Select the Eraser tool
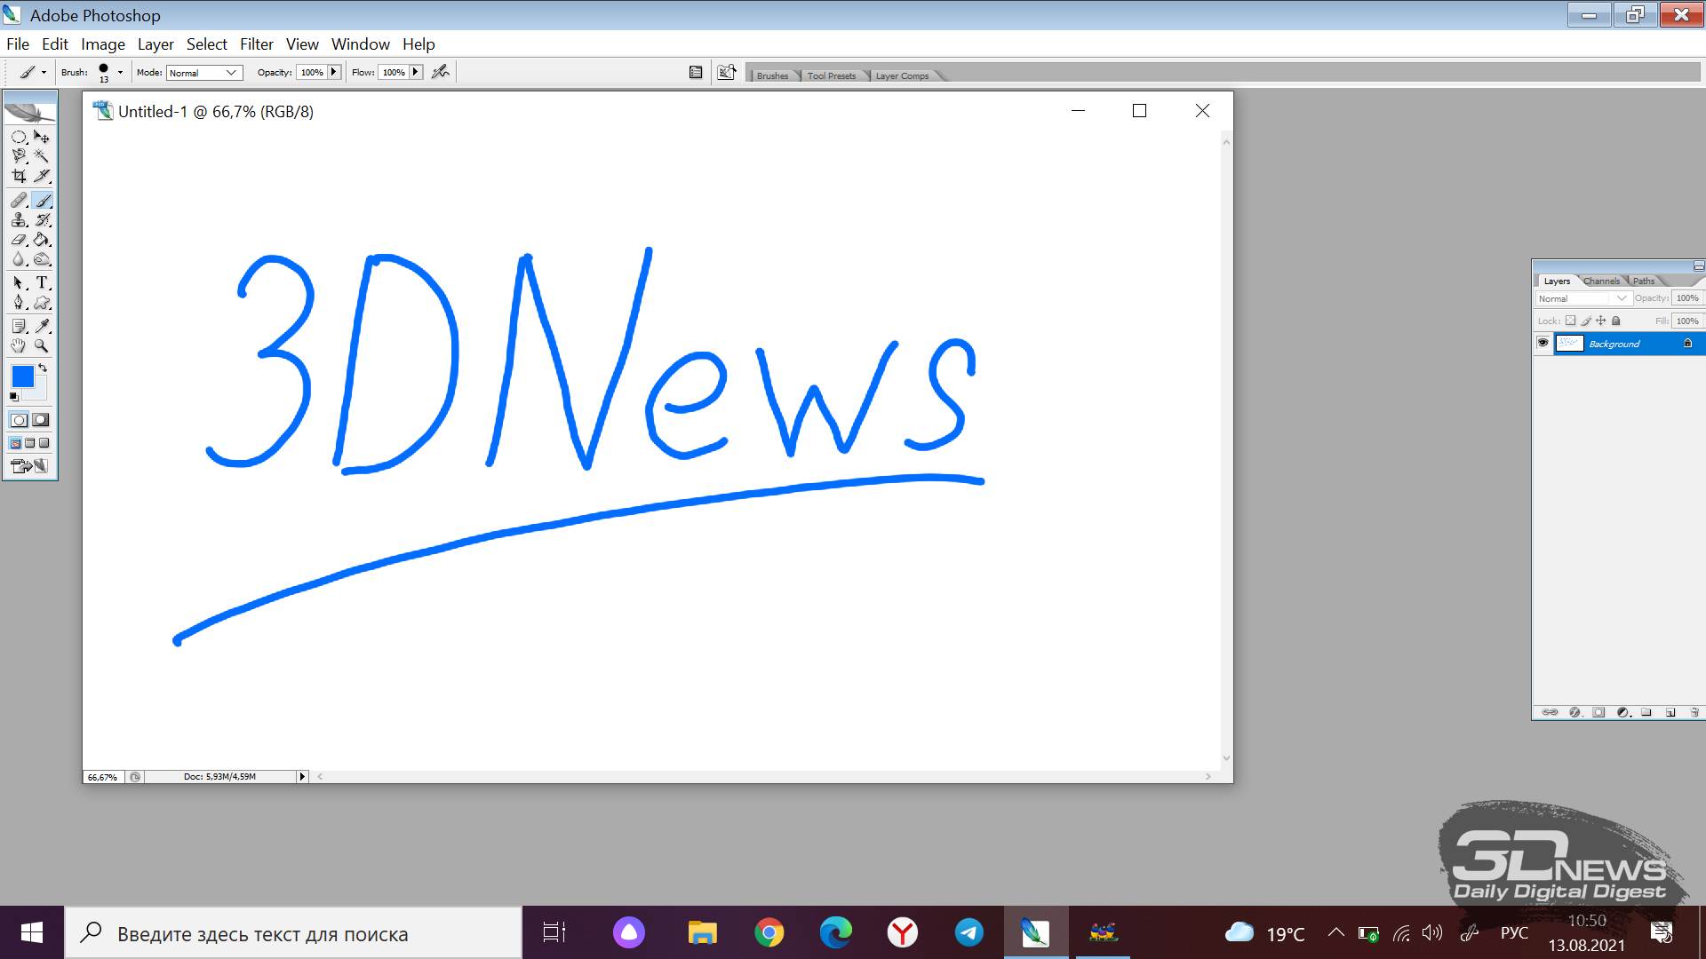Image resolution: width=1706 pixels, height=959 pixels. [19, 240]
